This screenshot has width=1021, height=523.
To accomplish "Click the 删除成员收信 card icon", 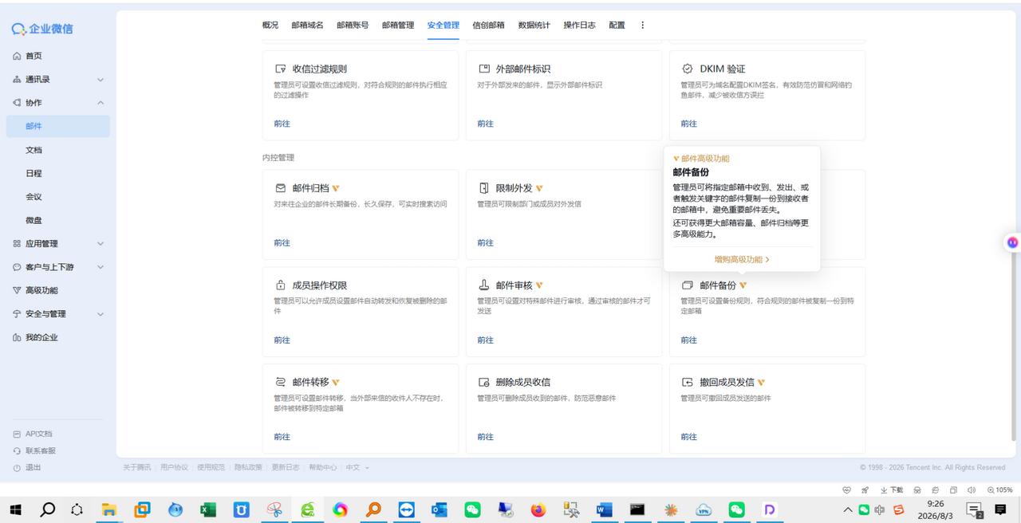I will [x=483, y=383].
